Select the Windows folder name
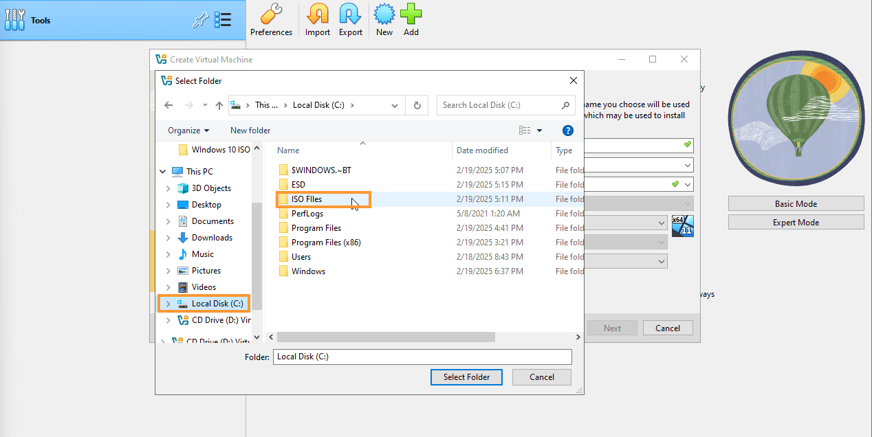872x437 pixels. pyautogui.click(x=308, y=271)
